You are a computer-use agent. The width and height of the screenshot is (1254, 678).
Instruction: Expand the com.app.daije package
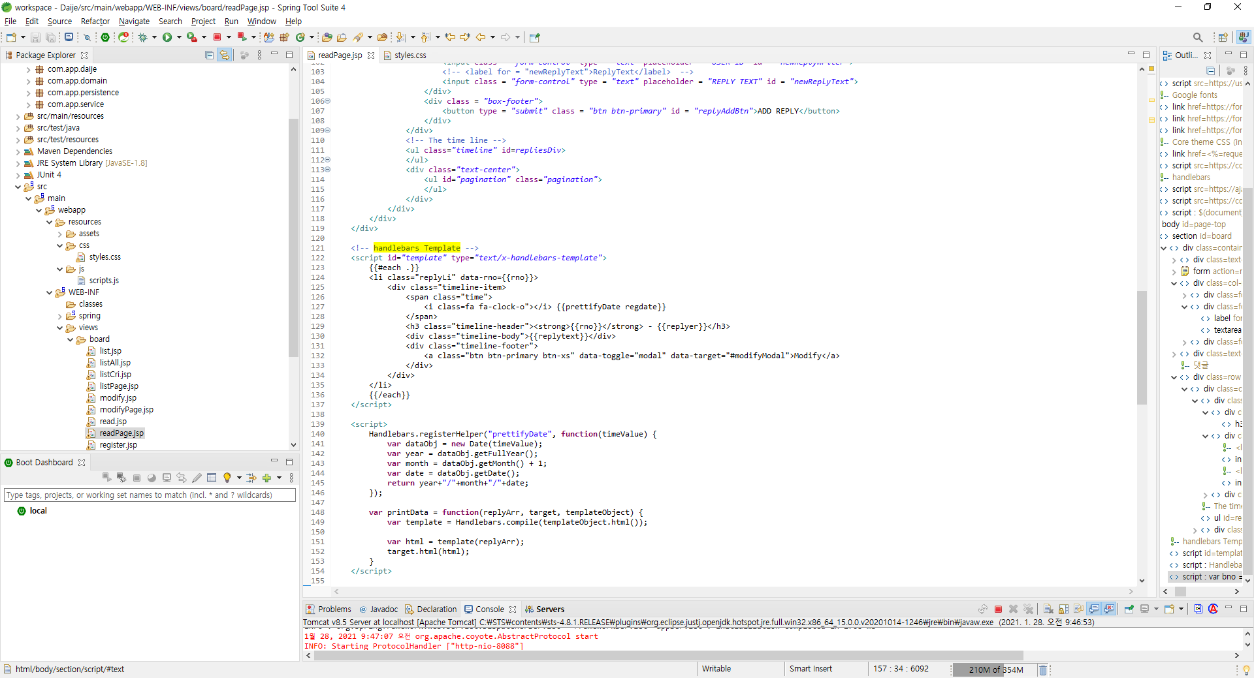[x=28, y=69]
